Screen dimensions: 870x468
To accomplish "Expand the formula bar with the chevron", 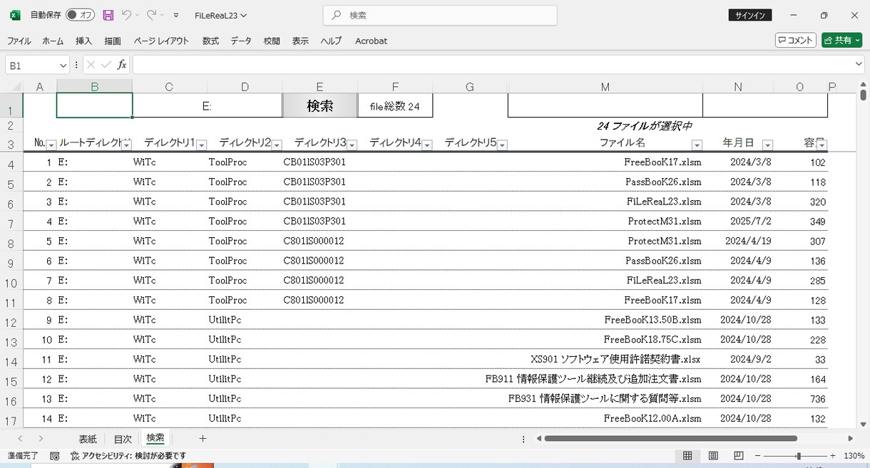I will click(859, 65).
